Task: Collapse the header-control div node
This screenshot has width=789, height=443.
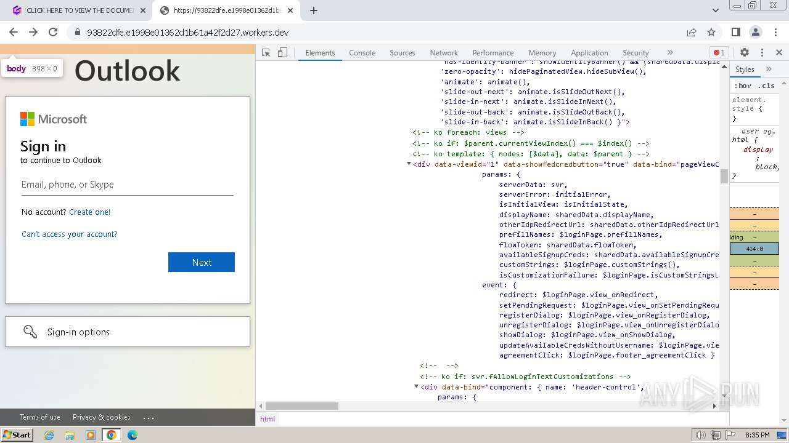Action: (x=416, y=387)
